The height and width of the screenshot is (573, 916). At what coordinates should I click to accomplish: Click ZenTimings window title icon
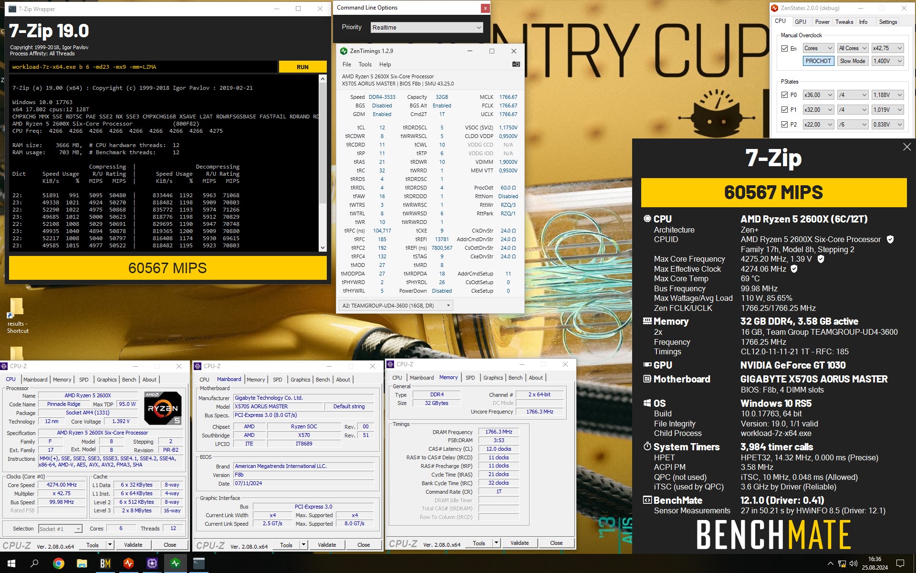[343, 51]
